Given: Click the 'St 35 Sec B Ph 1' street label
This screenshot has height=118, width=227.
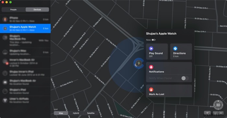Looking at the screenshot, I should coord(106,62).
